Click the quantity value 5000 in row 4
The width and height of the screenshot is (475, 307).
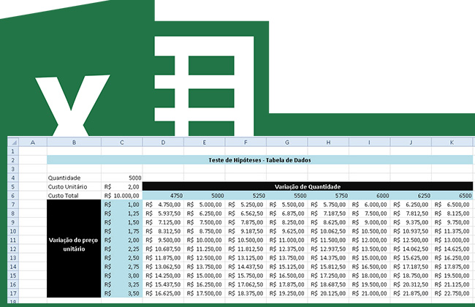(122, 178)
